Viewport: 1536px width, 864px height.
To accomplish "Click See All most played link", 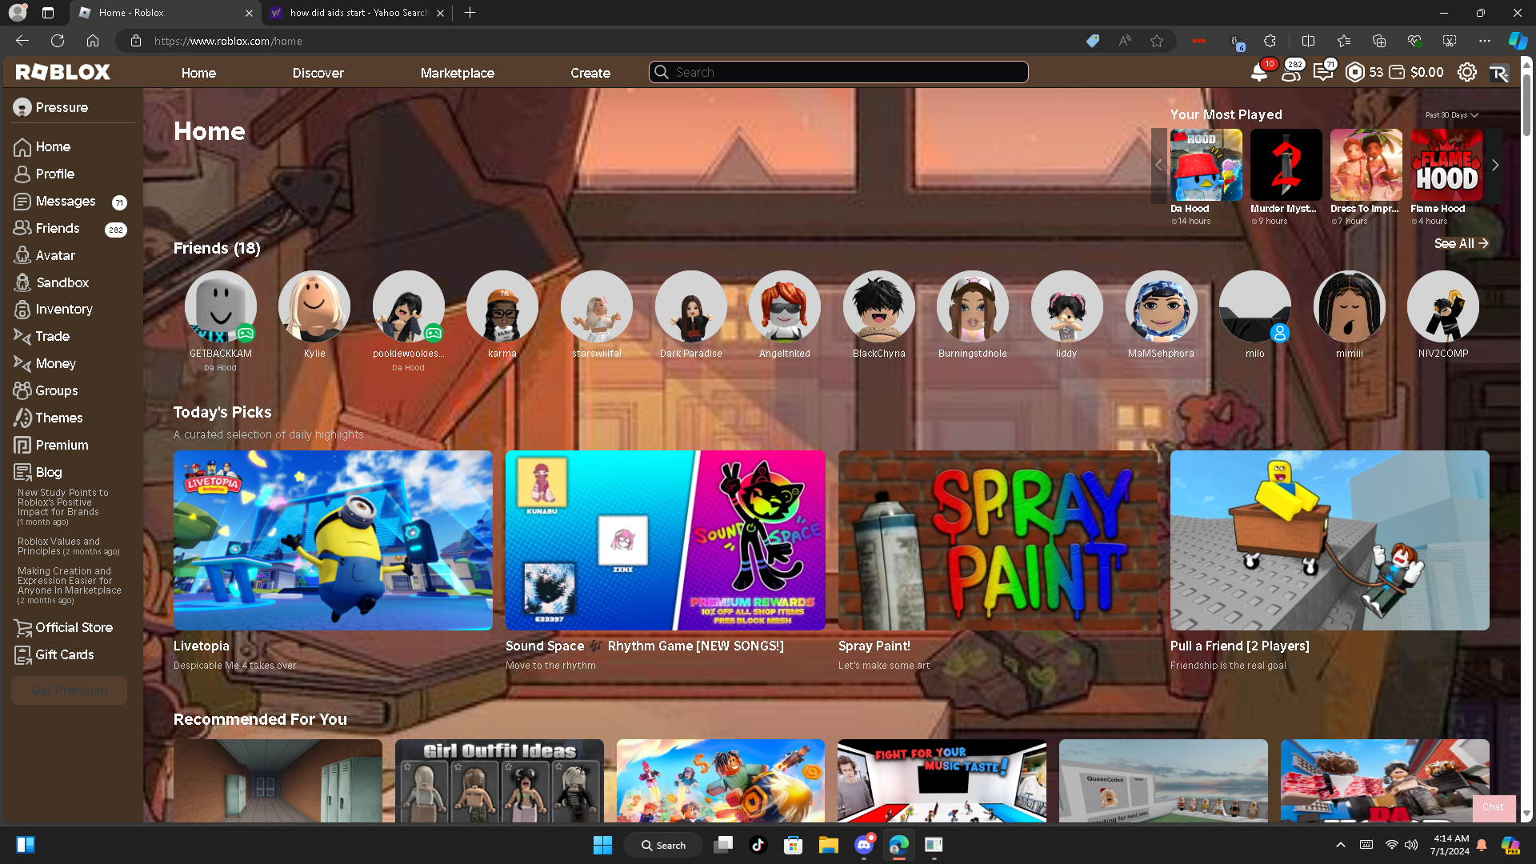I will point(1461,243).
